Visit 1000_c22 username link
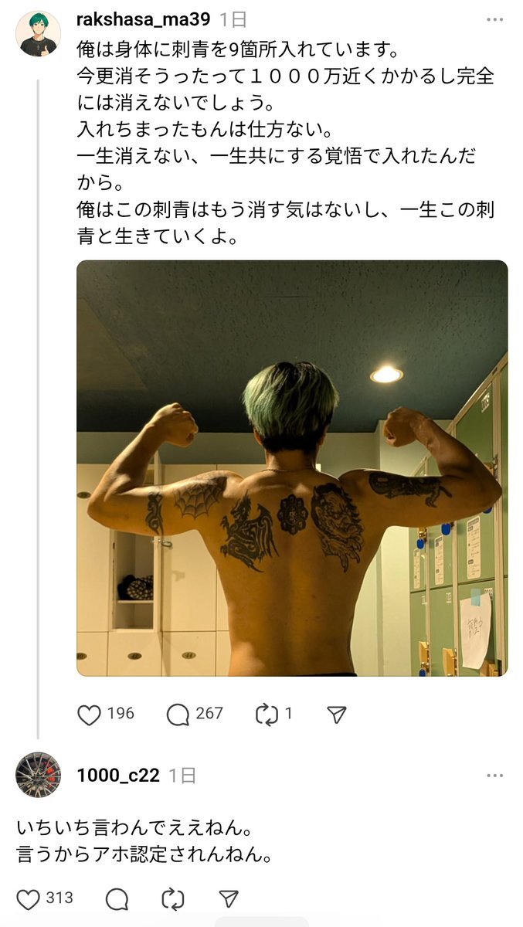523x927 pixels. 118,776
